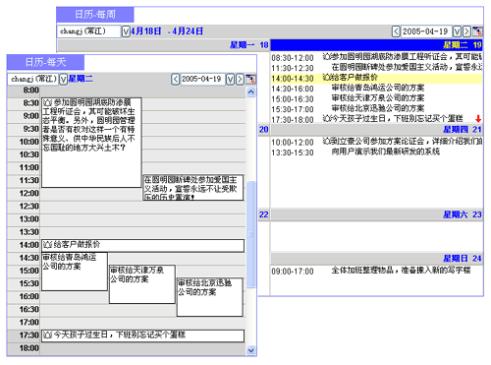Click the scroll down arrow in daily view

pyautogui.click(x=251, y=350)
